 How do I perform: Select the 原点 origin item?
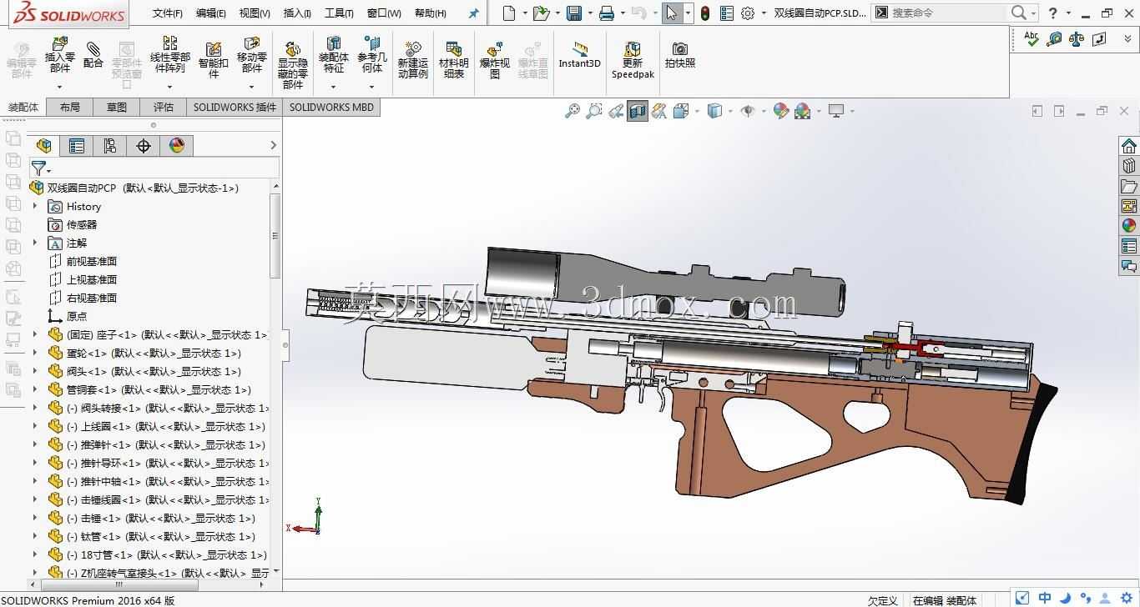[77, 316]
